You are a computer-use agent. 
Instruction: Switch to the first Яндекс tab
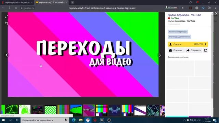[x=17, y=2]
